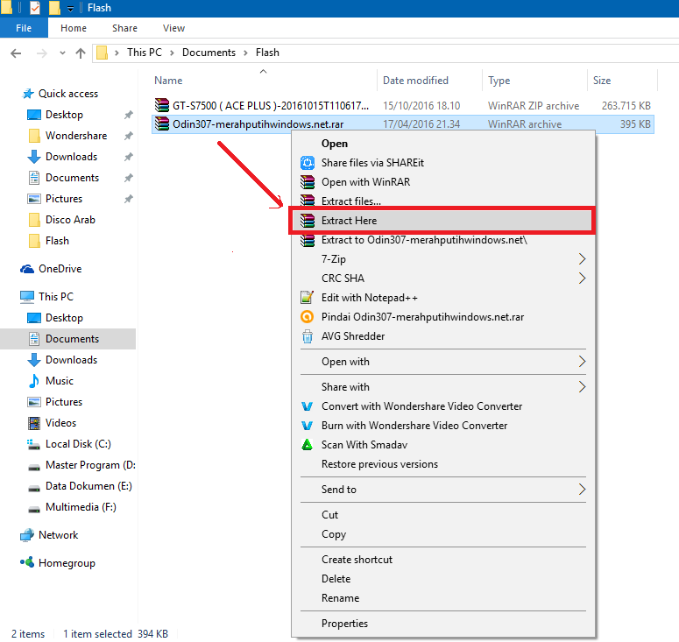
Task: Click the properties checkmark icon in title bar
Action: (x=35, y=8)
